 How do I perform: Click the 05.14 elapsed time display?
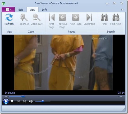121,93
